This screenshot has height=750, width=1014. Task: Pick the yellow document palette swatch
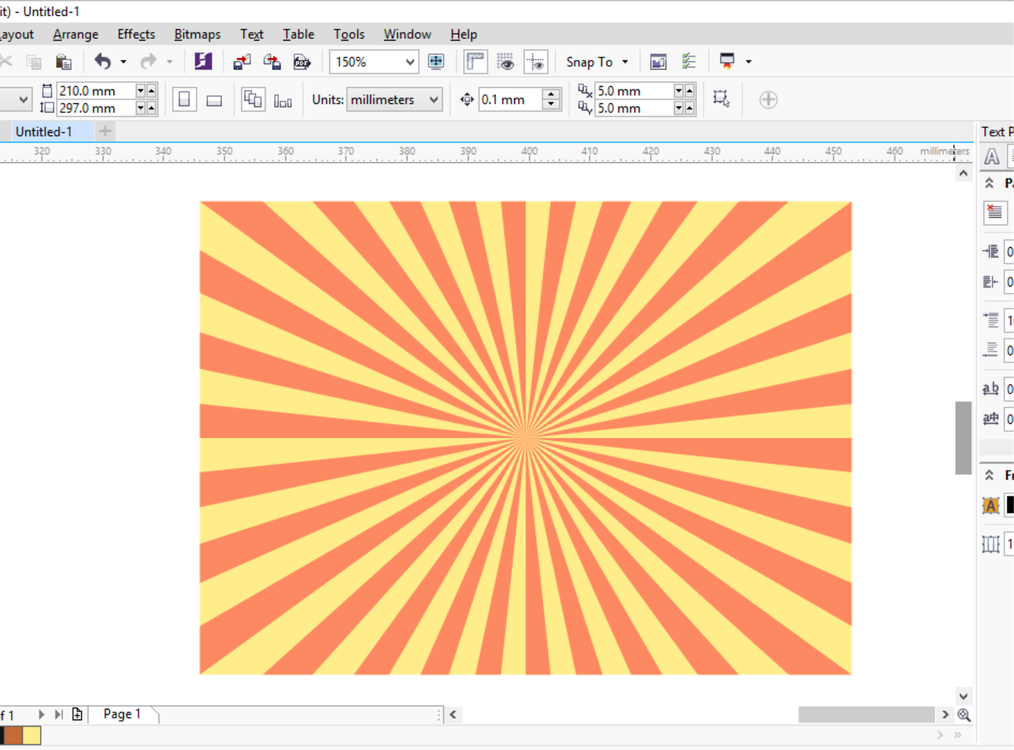[x=32, y=735]
